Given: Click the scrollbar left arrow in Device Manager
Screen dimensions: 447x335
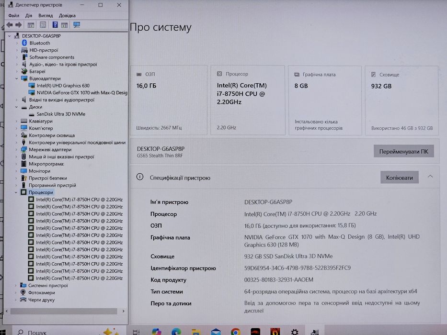Looking at the screenshot, I should click(7, 311).
